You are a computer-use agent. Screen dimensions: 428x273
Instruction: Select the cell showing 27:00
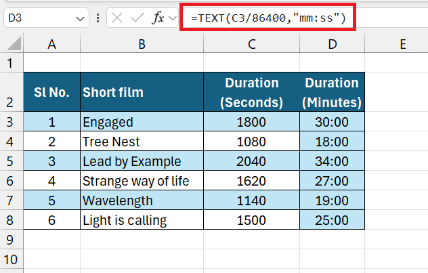333,181
